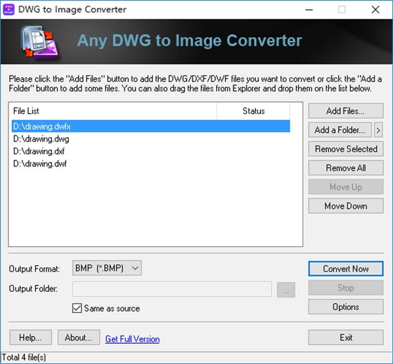Move the selected file down
Image resolution: width=393 pixels, height=364 pixels.
click(345, 206)
